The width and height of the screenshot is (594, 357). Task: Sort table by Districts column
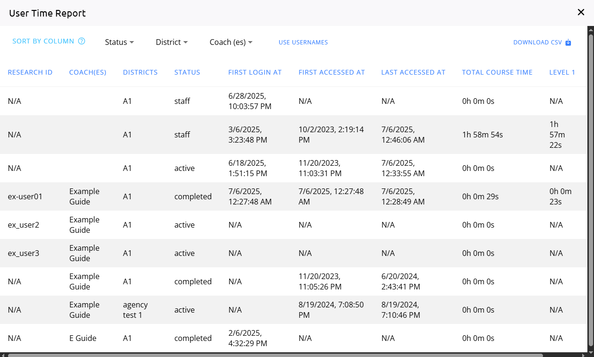[x=140, y=72]
